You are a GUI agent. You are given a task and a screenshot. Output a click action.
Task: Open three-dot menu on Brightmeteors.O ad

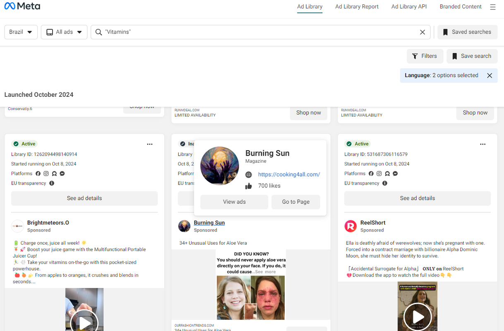(150, 144)
